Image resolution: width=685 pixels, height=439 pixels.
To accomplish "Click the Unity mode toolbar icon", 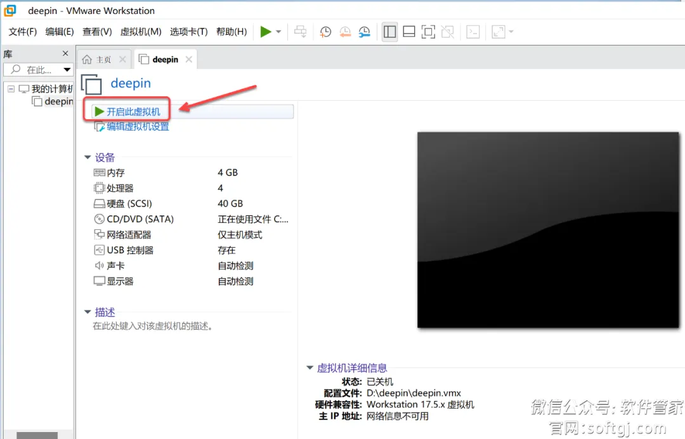I will pos(447,32).
